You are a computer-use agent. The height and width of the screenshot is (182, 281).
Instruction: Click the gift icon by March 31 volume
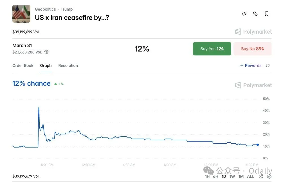point(46,52)
